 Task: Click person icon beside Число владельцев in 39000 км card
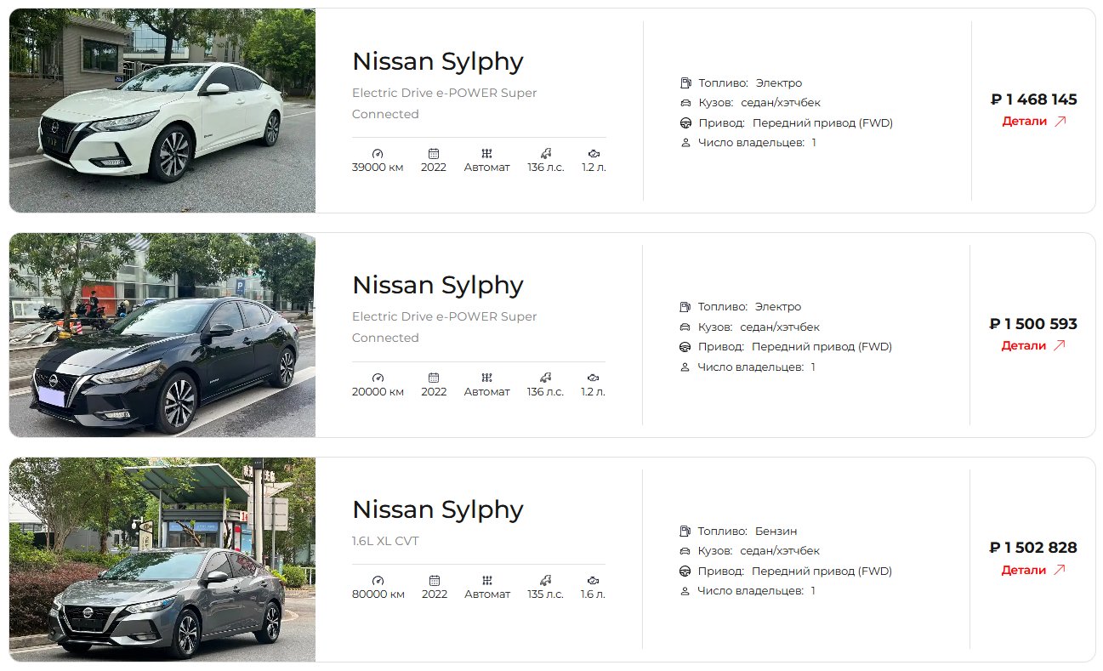coord(685,143)
